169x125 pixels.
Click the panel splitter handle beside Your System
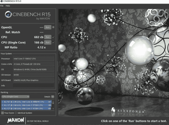[57, 66]
